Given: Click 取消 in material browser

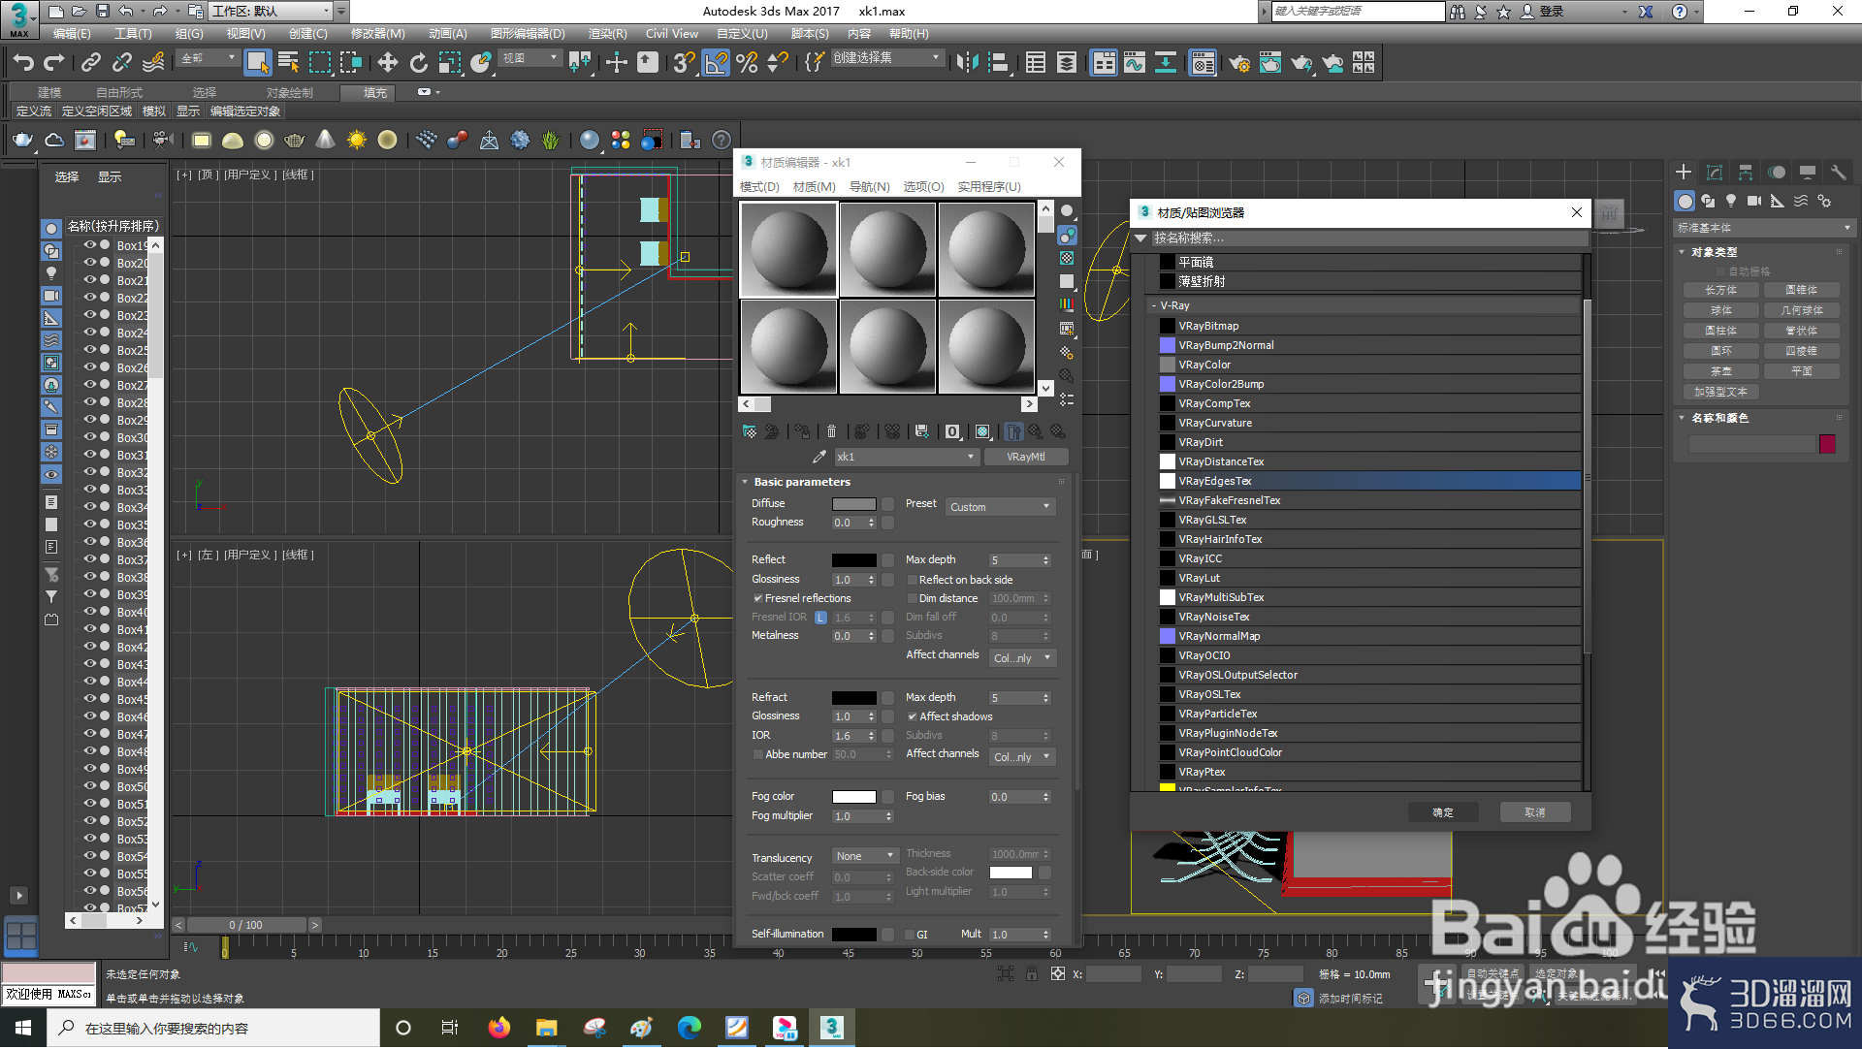Looking at the screenshot, I should [x=1535, y=812].
